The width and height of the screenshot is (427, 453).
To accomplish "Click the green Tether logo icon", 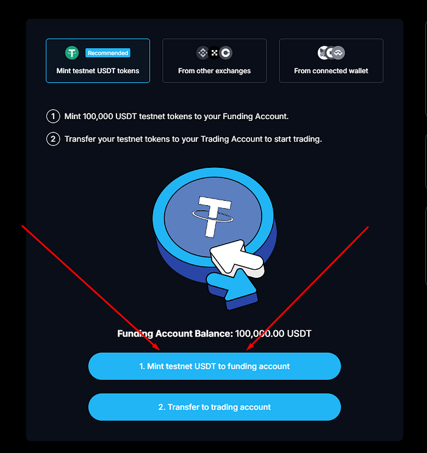I will click(x=72, y=53).
